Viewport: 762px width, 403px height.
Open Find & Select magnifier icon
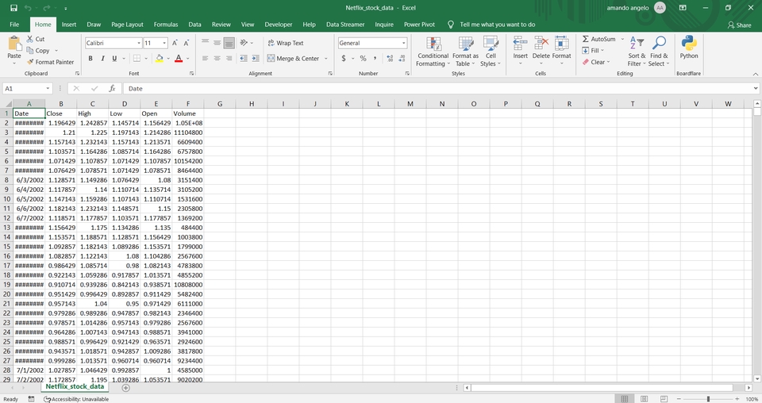[x=659, y=43]
